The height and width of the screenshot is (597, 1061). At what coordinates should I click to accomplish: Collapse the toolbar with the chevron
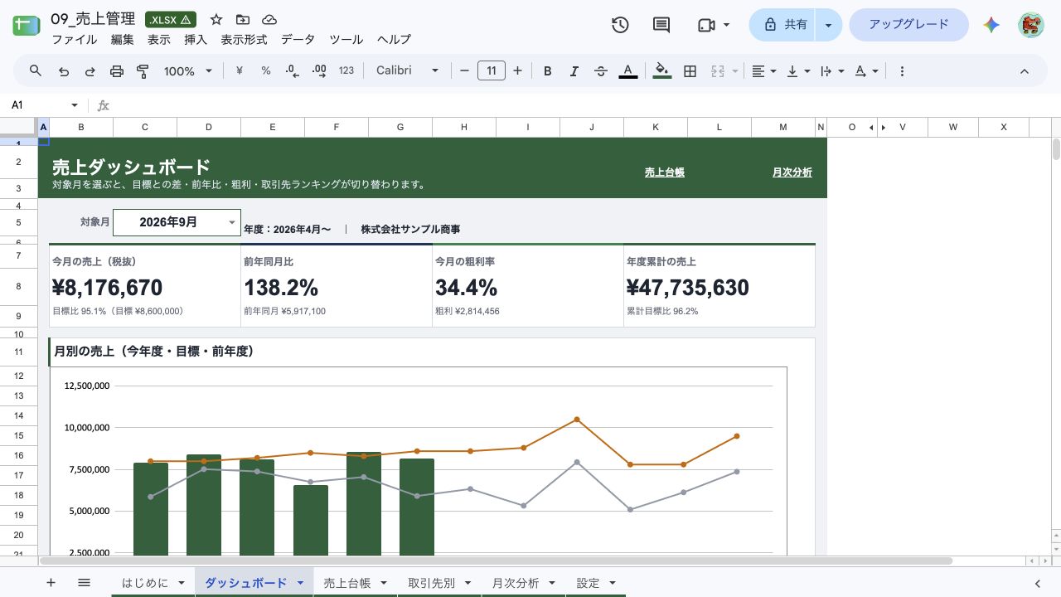pos(1024,71)
